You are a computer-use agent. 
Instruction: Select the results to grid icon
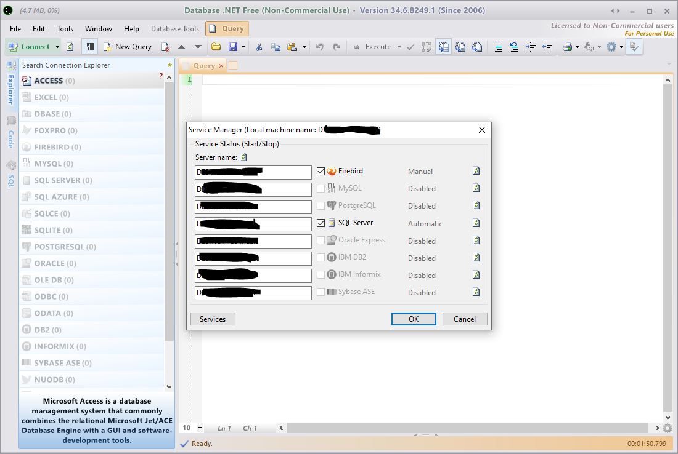[444, 47]
